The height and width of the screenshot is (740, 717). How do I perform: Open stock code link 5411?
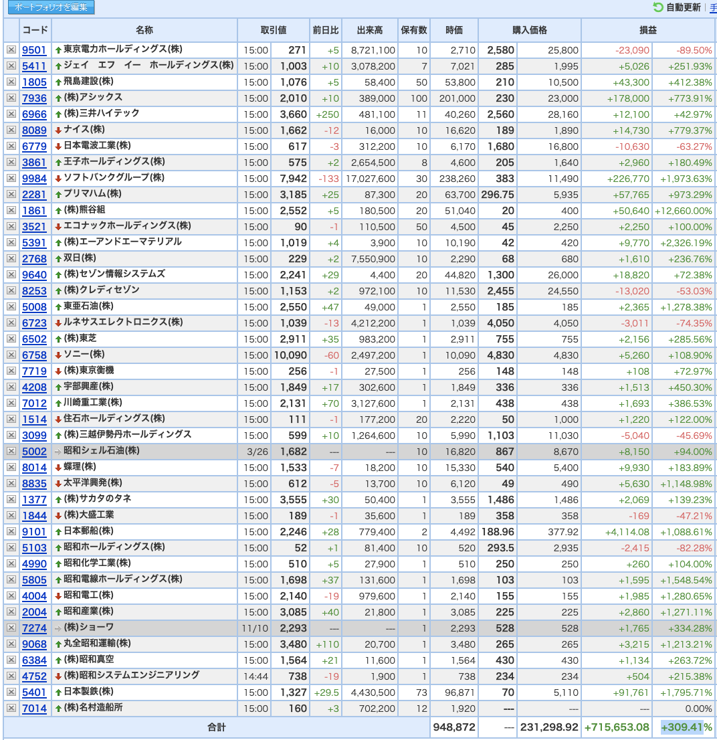pyautogui.click(x=34, y=66)
